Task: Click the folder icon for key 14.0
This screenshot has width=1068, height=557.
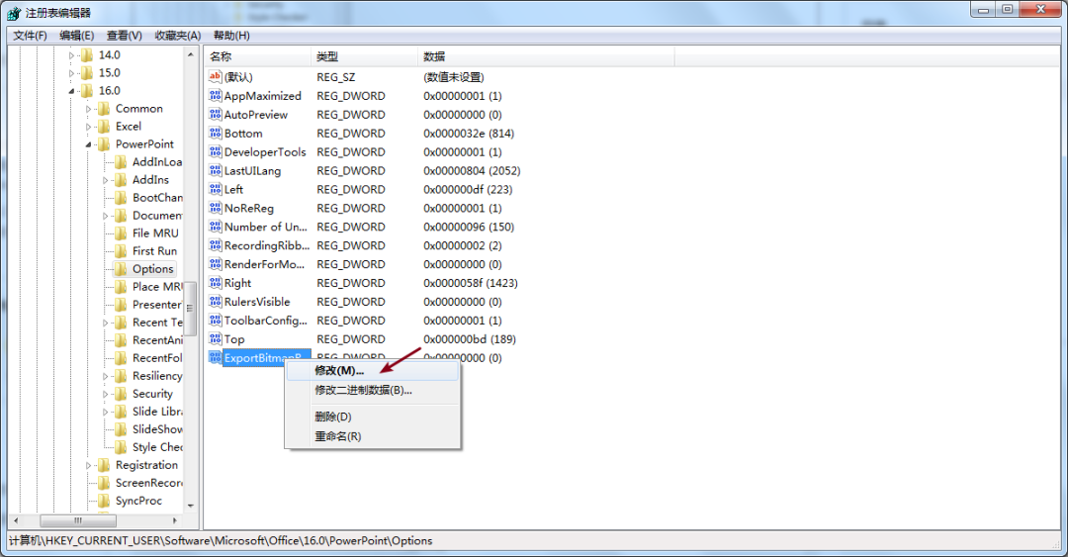Action: [86, 55]
